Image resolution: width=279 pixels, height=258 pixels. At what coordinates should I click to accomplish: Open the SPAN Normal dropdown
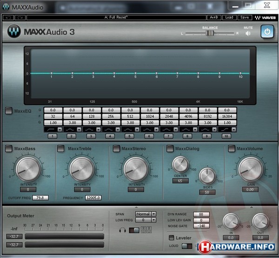[x=146, y=214]
